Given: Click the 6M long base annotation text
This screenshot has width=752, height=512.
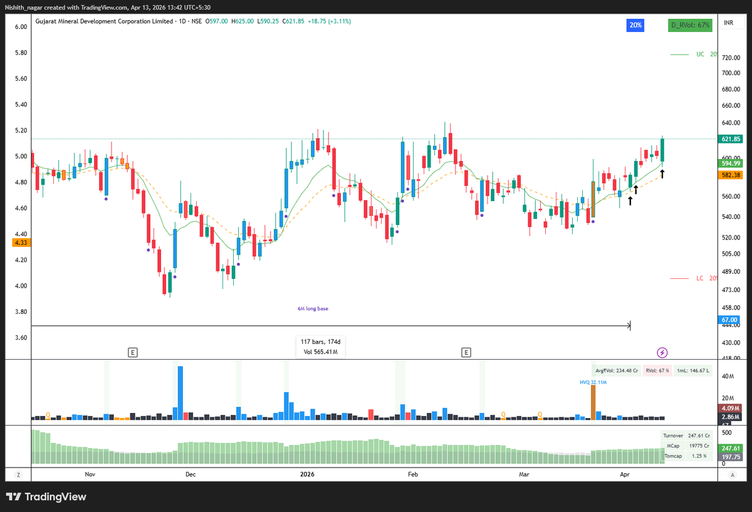Looking at the screenshot, I should pos(313,309).
